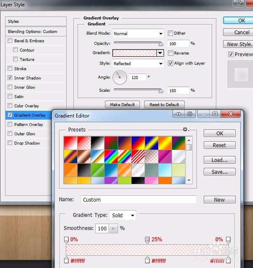The width and height of the screenshot is (253, 268).
Task: Click the 25% opacity stop
Action: point(147,240)
